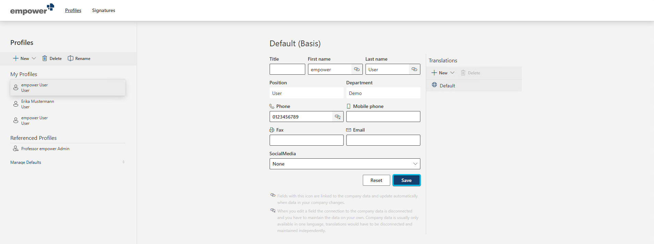Screen dimensions: 654x244
Task: Click the link icon in First name field
Action: [x=357, y=69]
